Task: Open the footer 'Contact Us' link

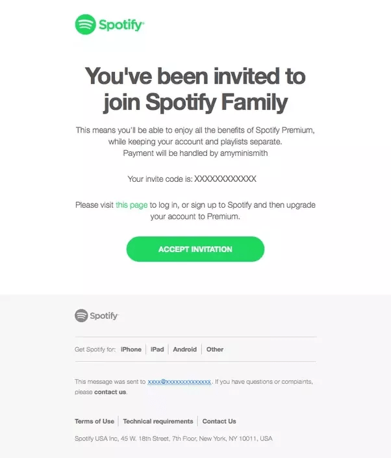Action: pos(219,421)
